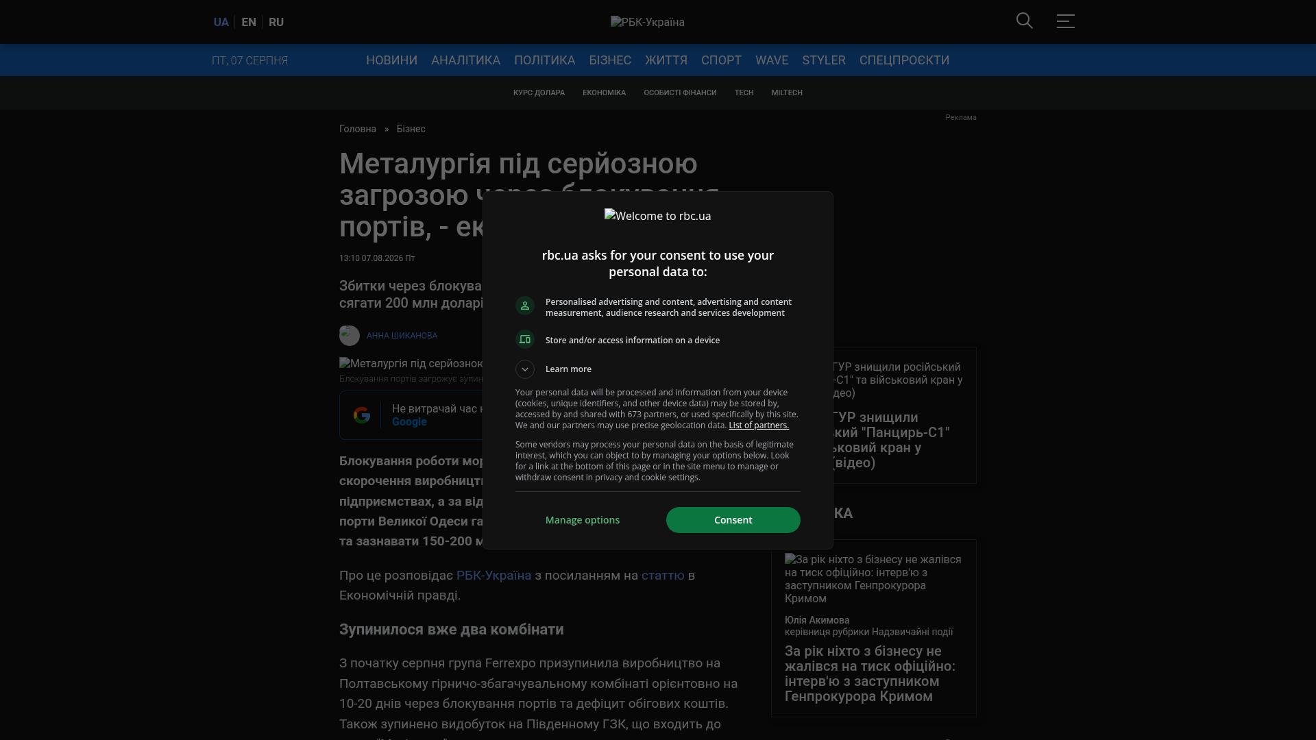Open author link АННА ШИКАНОВА
The width and height of the screenshot is (1316, 740).
(402, 336)
